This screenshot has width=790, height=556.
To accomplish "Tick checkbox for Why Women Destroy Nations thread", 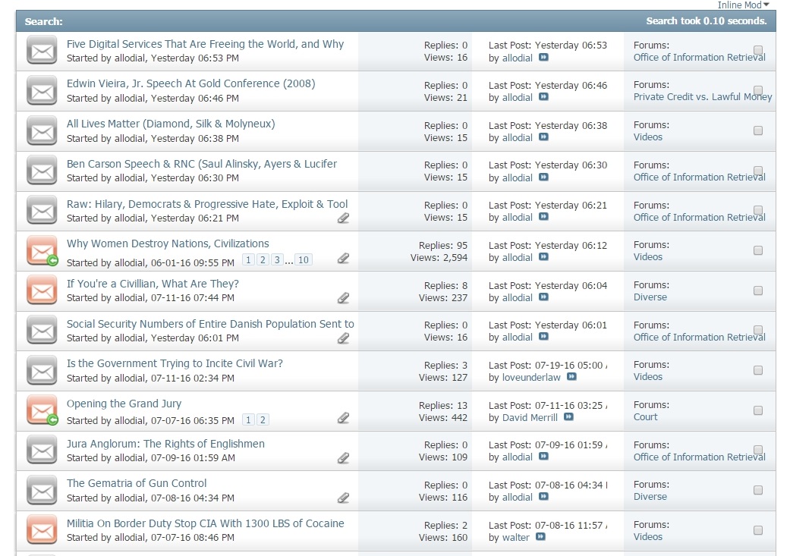I will click(757, 250).
